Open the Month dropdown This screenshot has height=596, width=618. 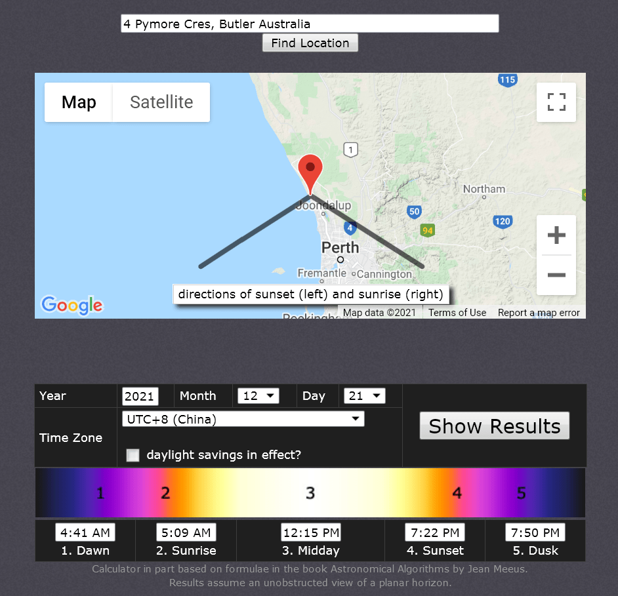tap(258, 396)
